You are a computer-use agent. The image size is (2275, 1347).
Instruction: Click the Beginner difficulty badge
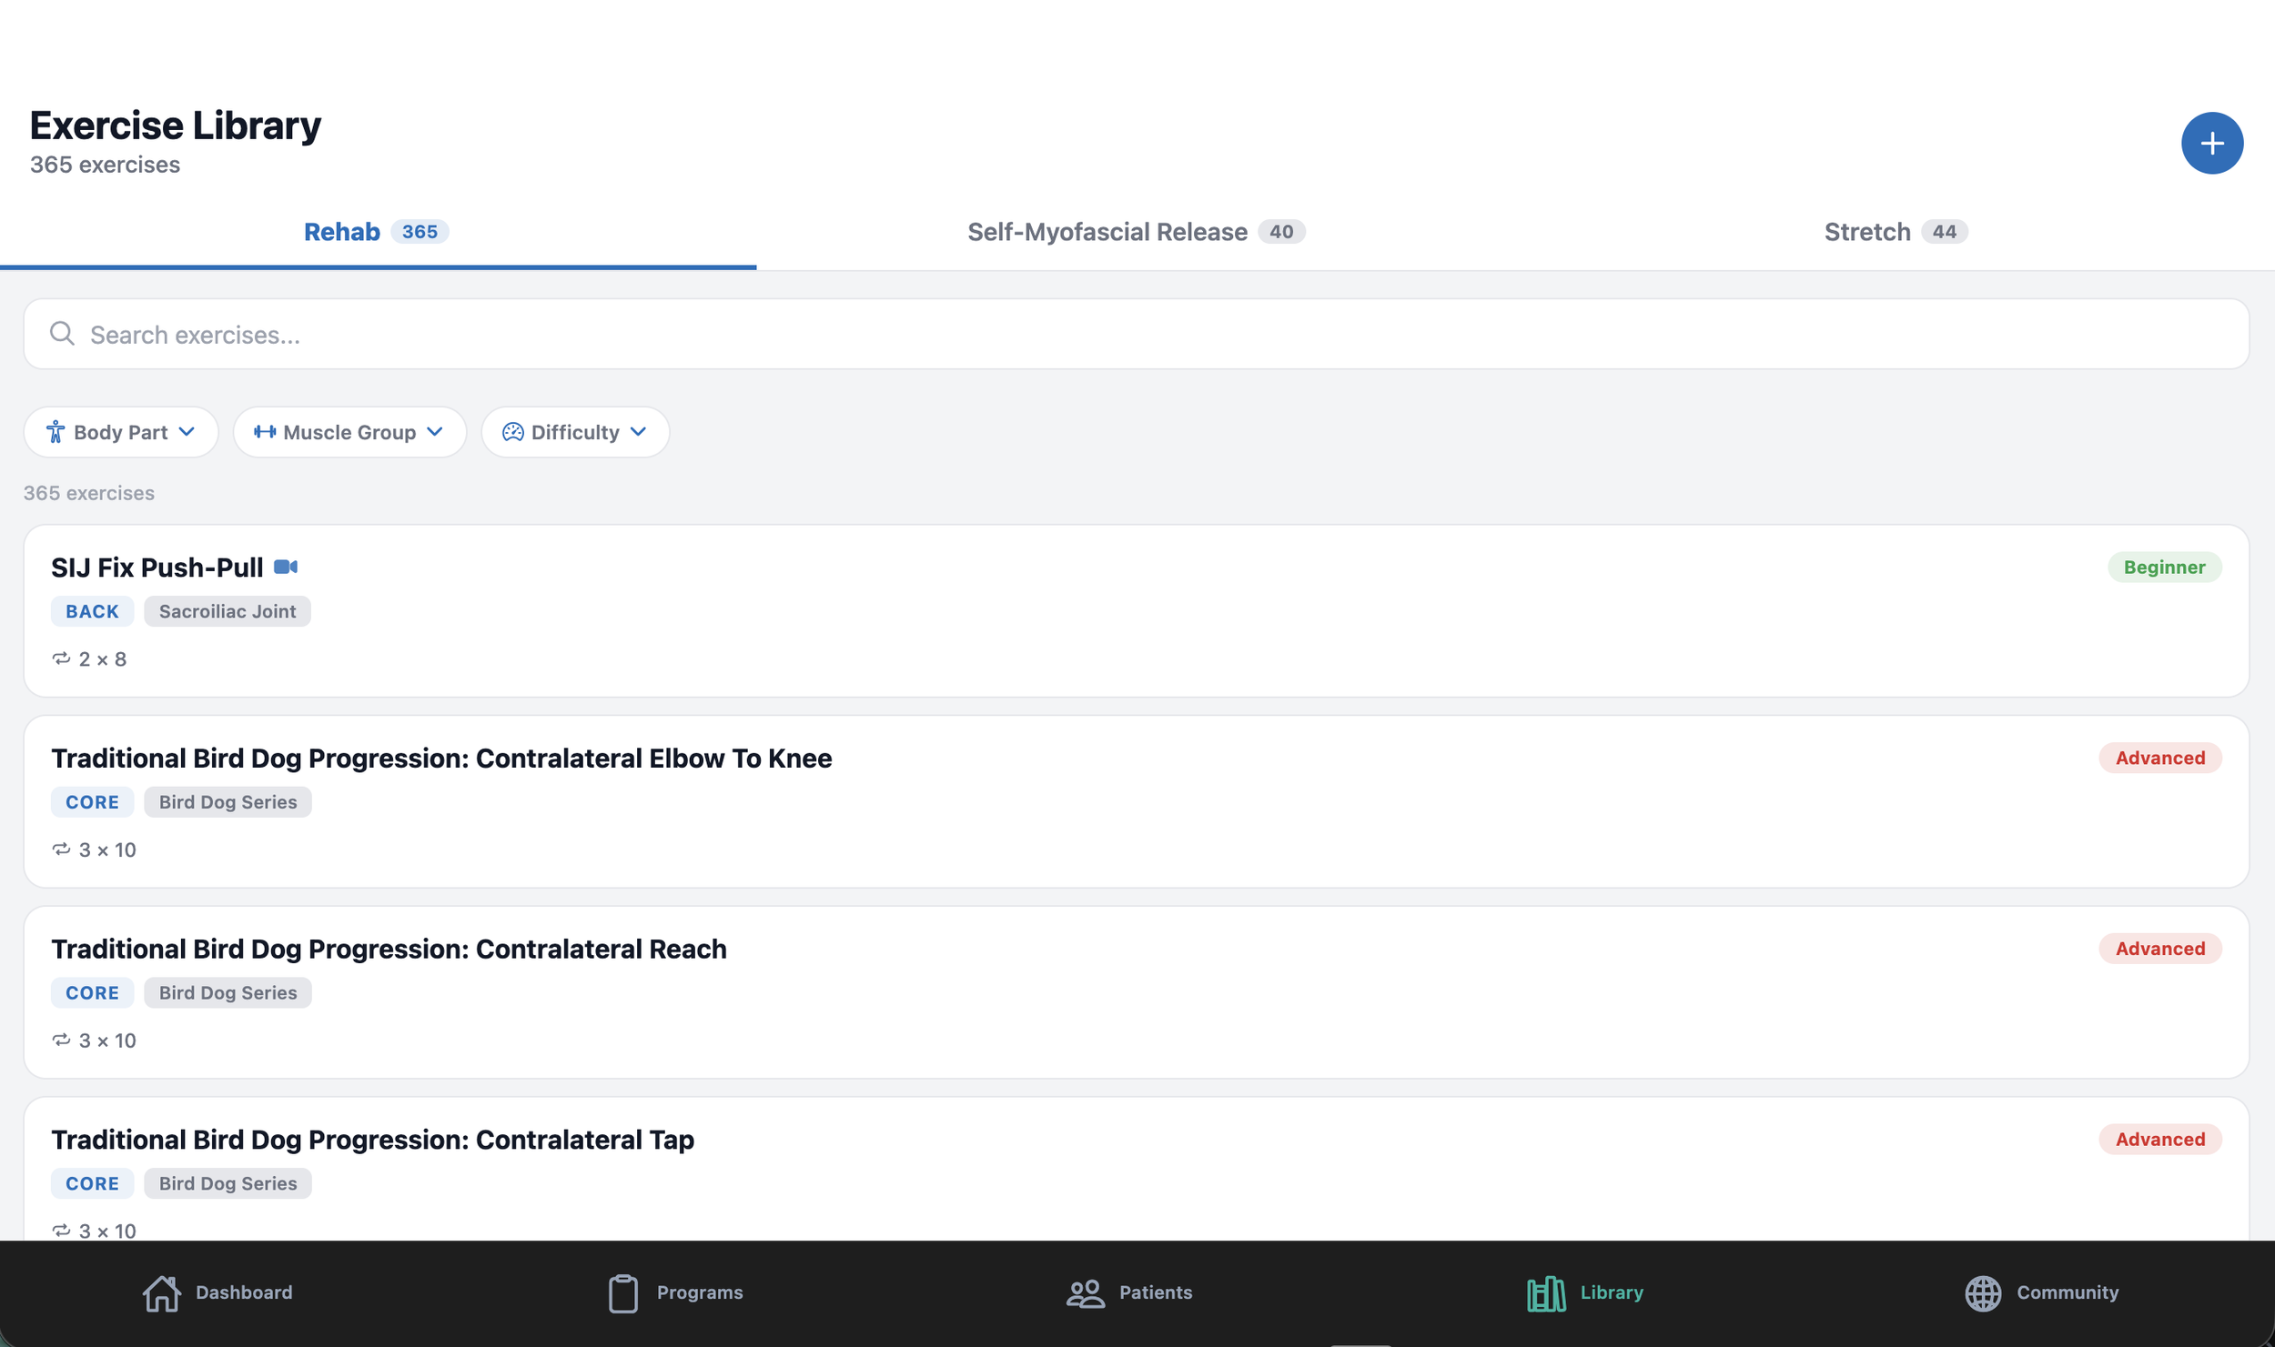pyautogui.click(x=2164, y=567)
